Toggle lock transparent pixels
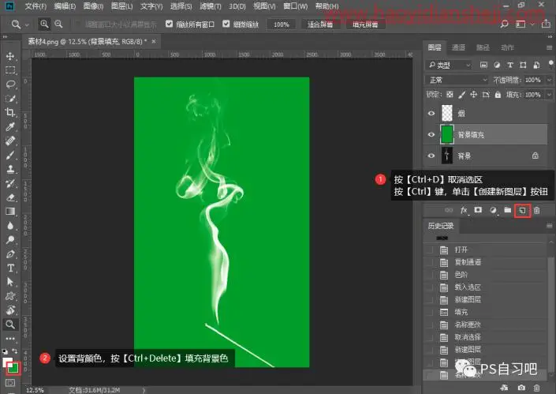This screenshot has height=394, width=556. point(450,95)
